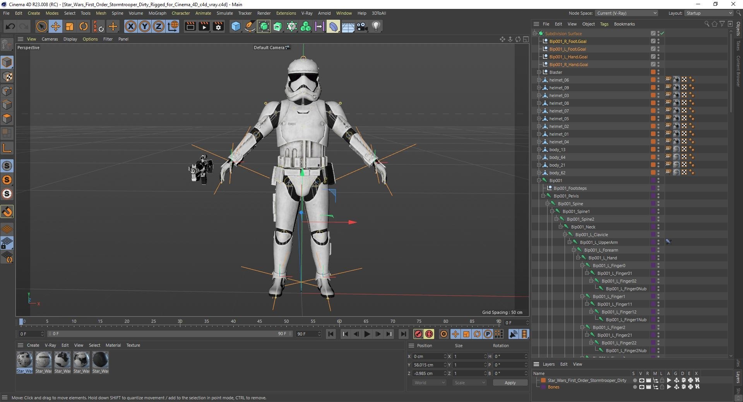743x402 pixels.
Task: Click timeline ruler at frame 45
Action: tap(260, 322)
